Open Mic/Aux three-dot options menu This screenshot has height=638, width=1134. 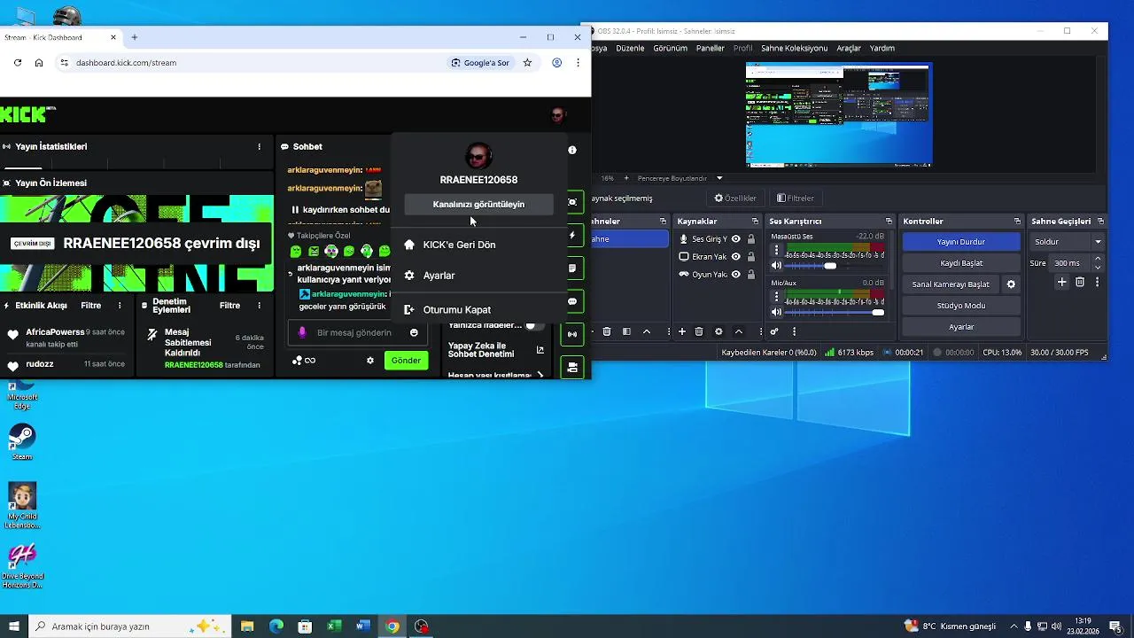[777, 297]
